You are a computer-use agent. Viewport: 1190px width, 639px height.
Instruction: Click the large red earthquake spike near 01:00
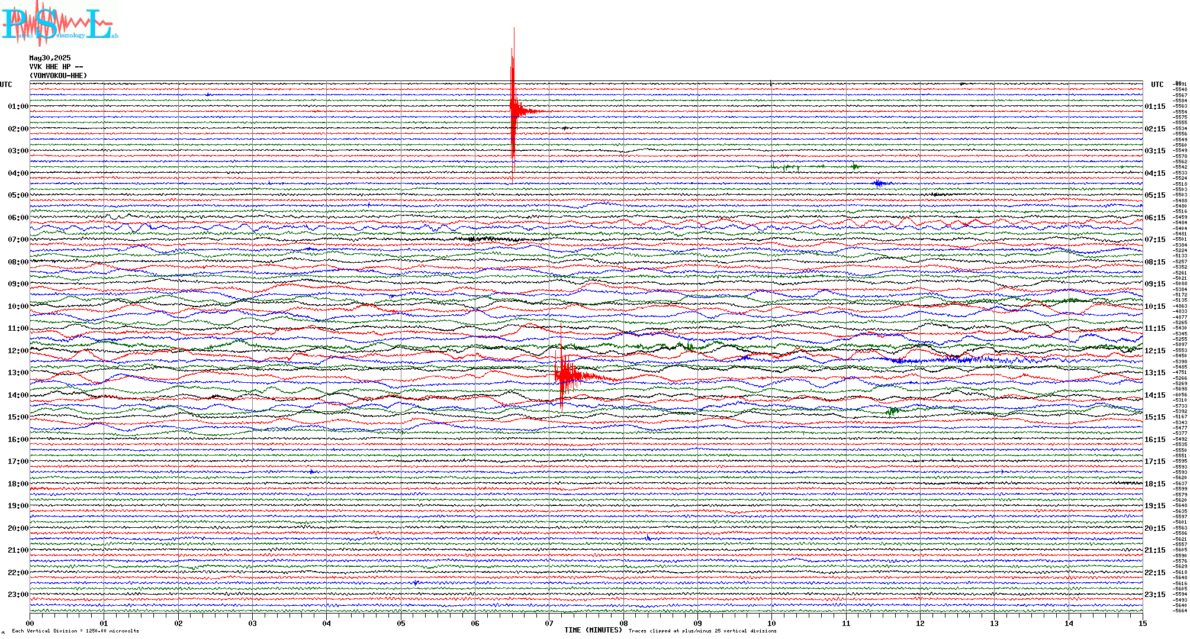pyautogui.click(x=514, y=109)
